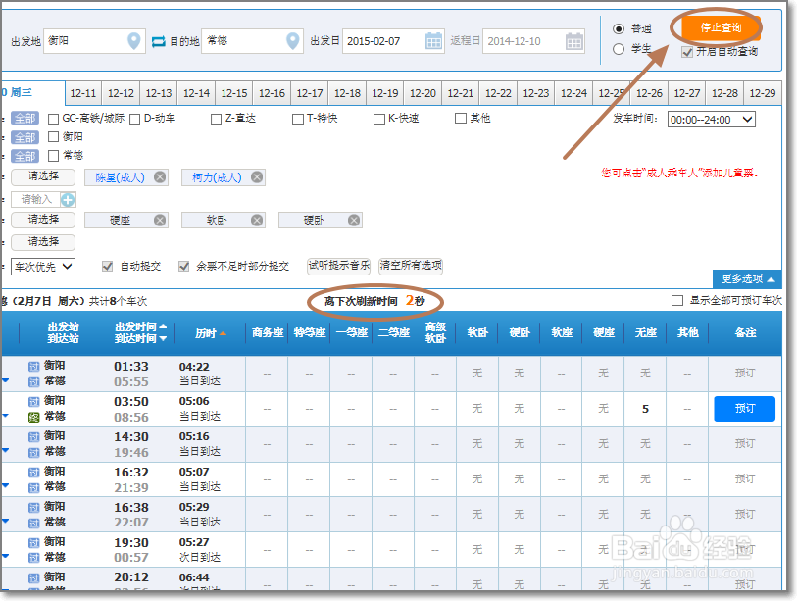Image resolution: width=797 pixels, height=601 pixels.
Task: Open calendar icon next to 出发日
Action: pyautogui.click(x=432, y=41)
